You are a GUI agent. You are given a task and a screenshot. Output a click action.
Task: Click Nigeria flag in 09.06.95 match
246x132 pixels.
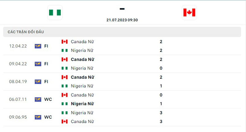click(x=65, y=113)
